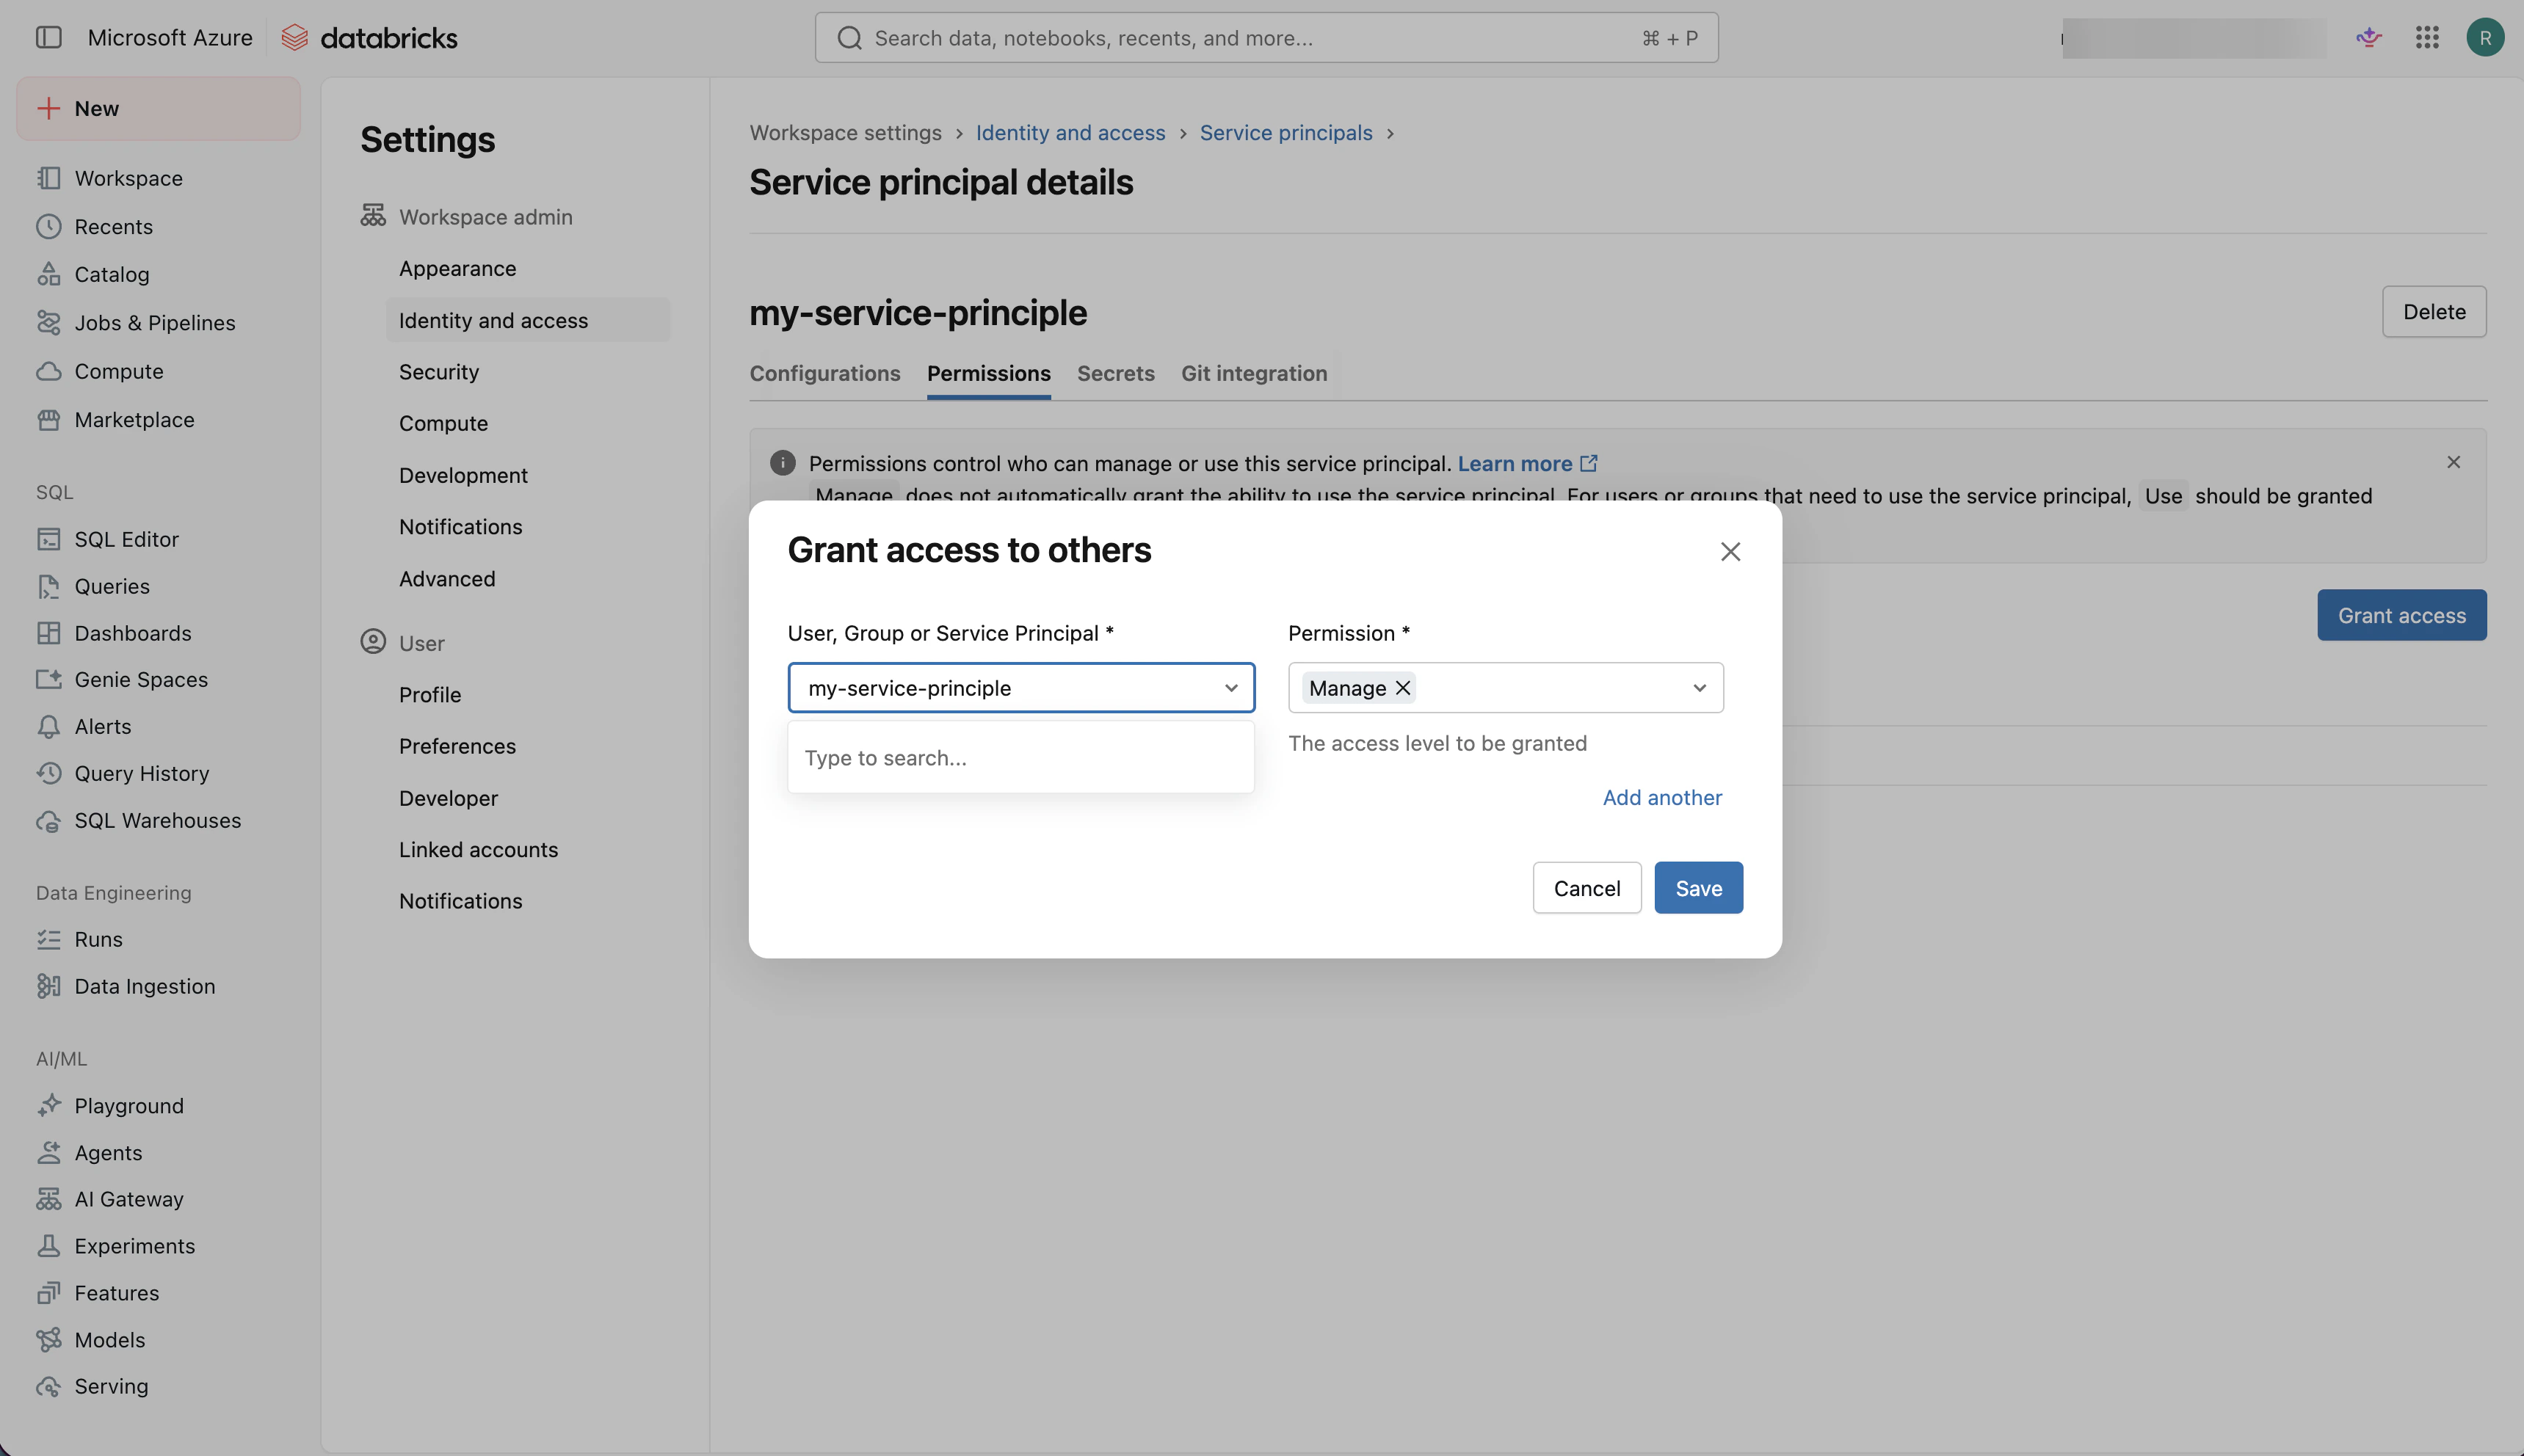2524x1456 pixels.
Task: Select Identity and access in Settings
Action: [527, 320]
